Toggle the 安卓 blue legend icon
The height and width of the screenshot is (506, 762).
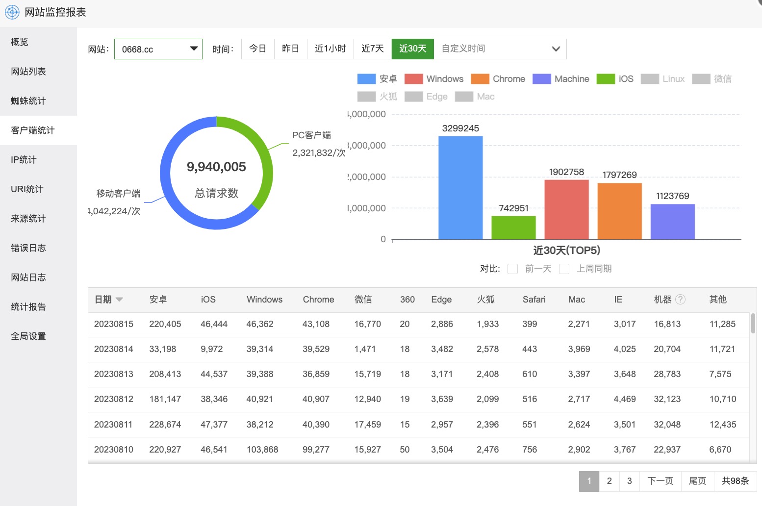click(x=366, y=79)
